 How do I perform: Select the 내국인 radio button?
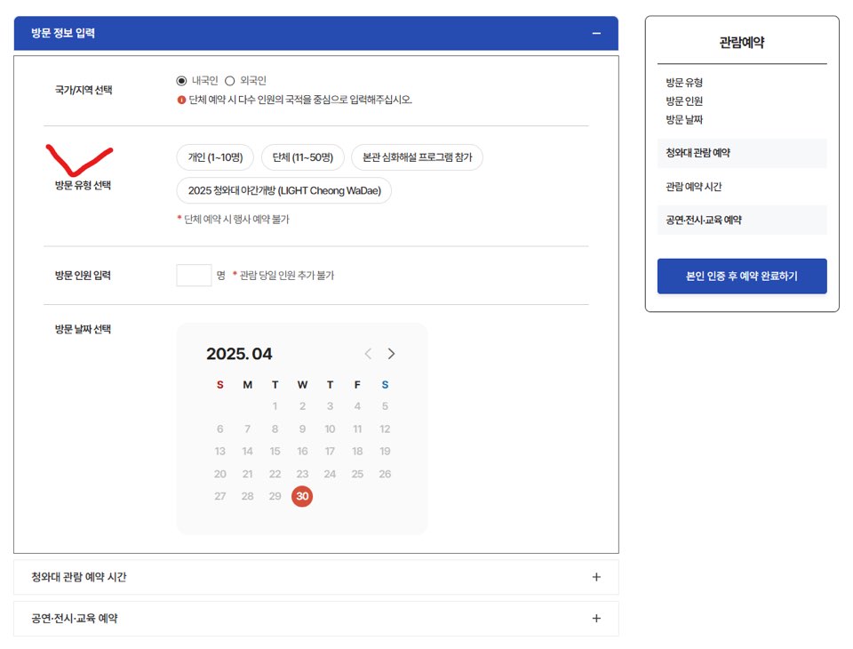181,81
